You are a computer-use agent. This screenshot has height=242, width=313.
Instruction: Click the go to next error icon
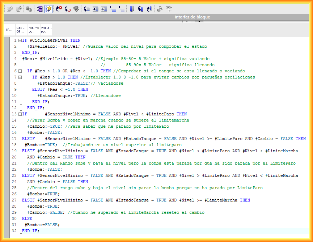68,9
